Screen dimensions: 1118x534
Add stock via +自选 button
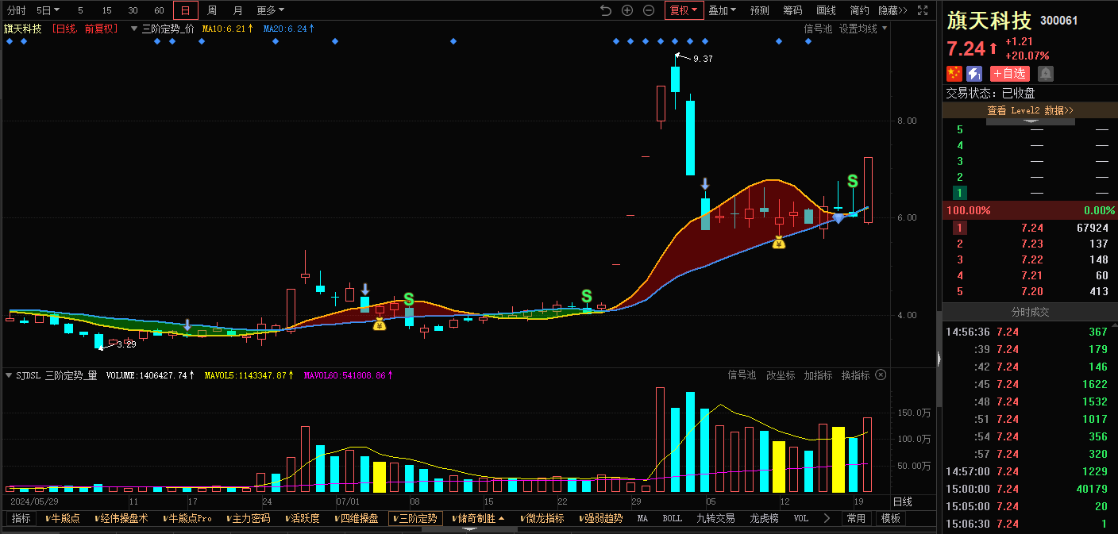point(1009,74)
